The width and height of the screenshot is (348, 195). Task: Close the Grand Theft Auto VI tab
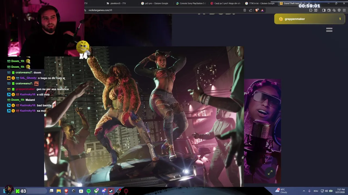click(x=309, y=3)
